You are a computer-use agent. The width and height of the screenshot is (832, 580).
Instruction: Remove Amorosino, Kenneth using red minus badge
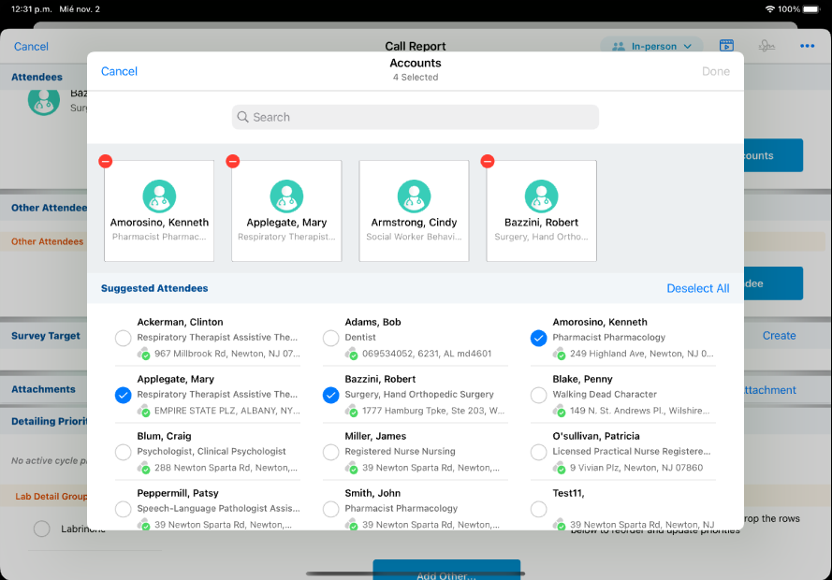tap(106, 162)
